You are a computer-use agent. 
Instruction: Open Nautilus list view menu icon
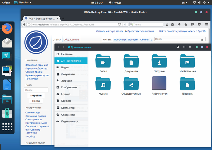tap(190, 47)
